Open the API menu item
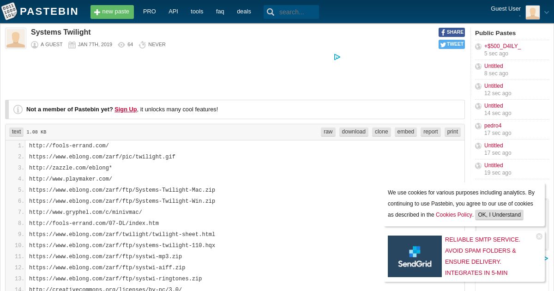Viewport: 554px width, 291px height. point(173,12)
